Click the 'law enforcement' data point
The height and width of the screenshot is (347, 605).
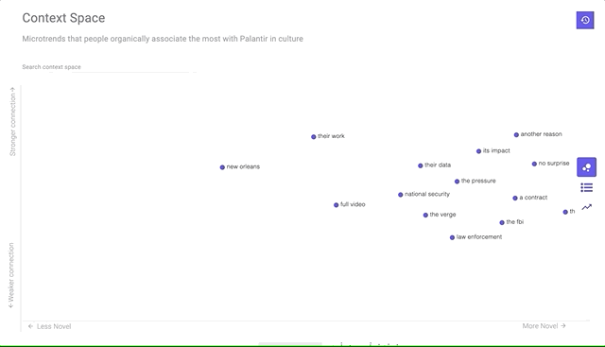452,237
